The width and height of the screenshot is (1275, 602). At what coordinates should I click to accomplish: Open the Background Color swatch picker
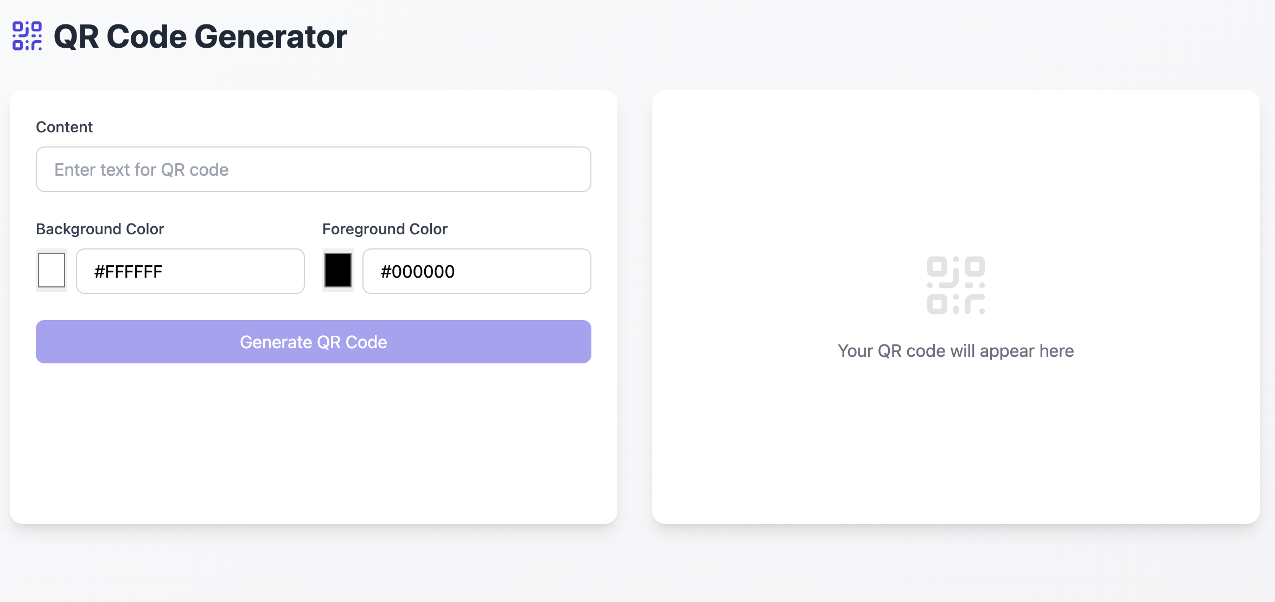[x=52, y=270]
